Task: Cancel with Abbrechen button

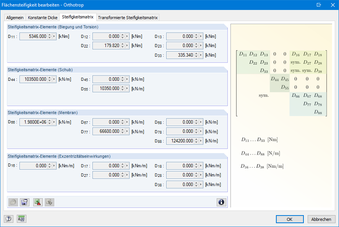Action: (321, 219)
